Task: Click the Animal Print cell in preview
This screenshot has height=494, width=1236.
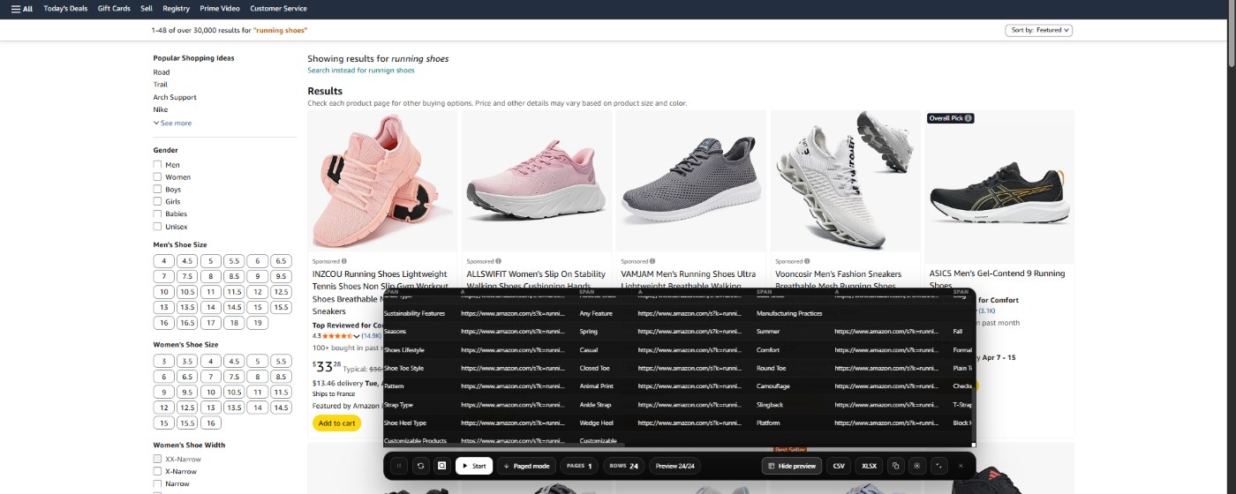Action: click(597, 386)
